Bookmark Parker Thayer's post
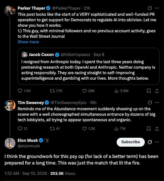This screenshot has height=181, width=164. [149, 91]
